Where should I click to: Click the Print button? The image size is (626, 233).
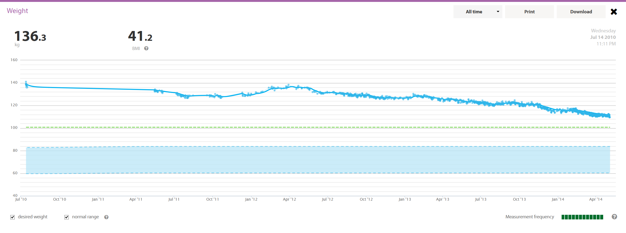529,12
